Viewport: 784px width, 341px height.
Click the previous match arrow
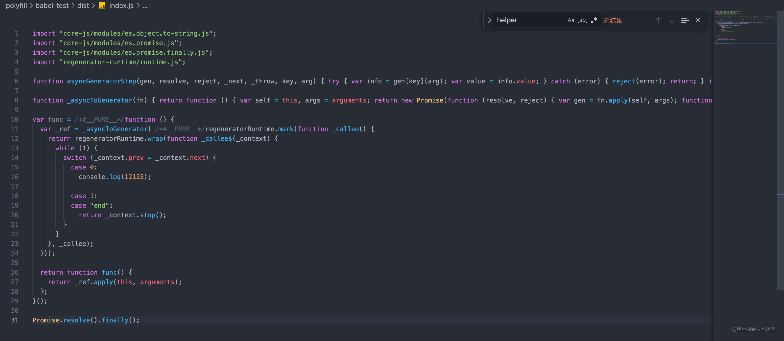click(658, 20)
